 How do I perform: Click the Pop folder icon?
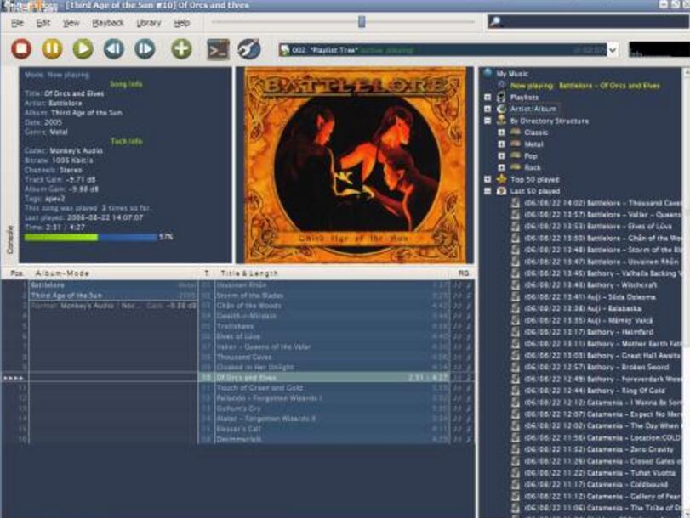coord(516,155)
